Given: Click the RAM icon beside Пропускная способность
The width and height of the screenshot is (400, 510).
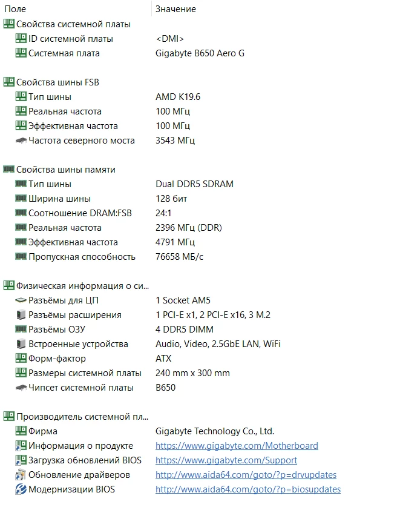Looking at the screenshot, I should (x=21, y=257).
